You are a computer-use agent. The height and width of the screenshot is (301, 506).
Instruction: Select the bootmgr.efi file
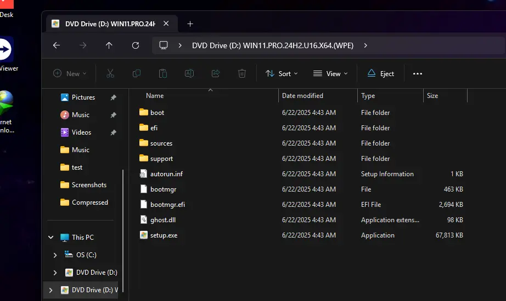[167, 205]
